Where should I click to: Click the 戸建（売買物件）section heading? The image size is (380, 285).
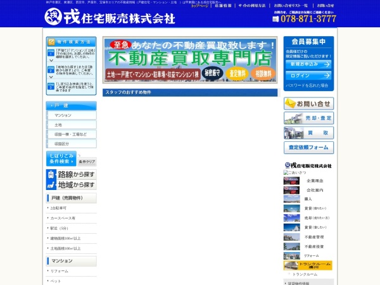point(71,198)
